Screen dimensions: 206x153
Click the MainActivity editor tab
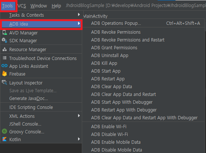tap(96, 16)
